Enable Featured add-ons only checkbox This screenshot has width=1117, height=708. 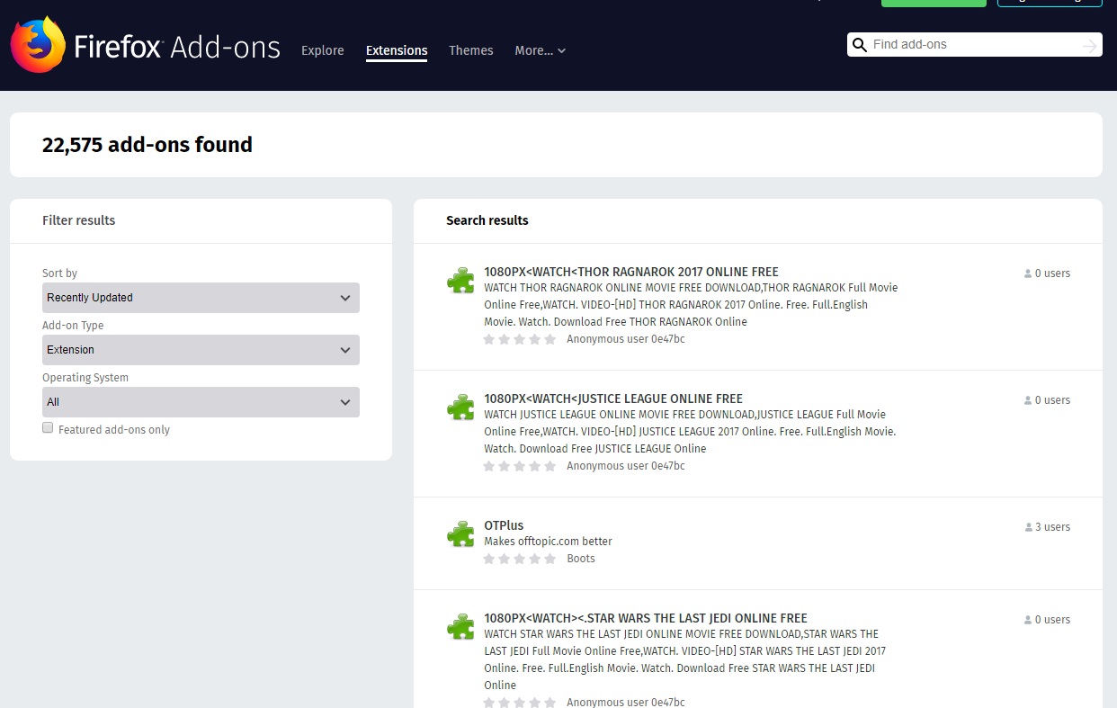point(48,428)
